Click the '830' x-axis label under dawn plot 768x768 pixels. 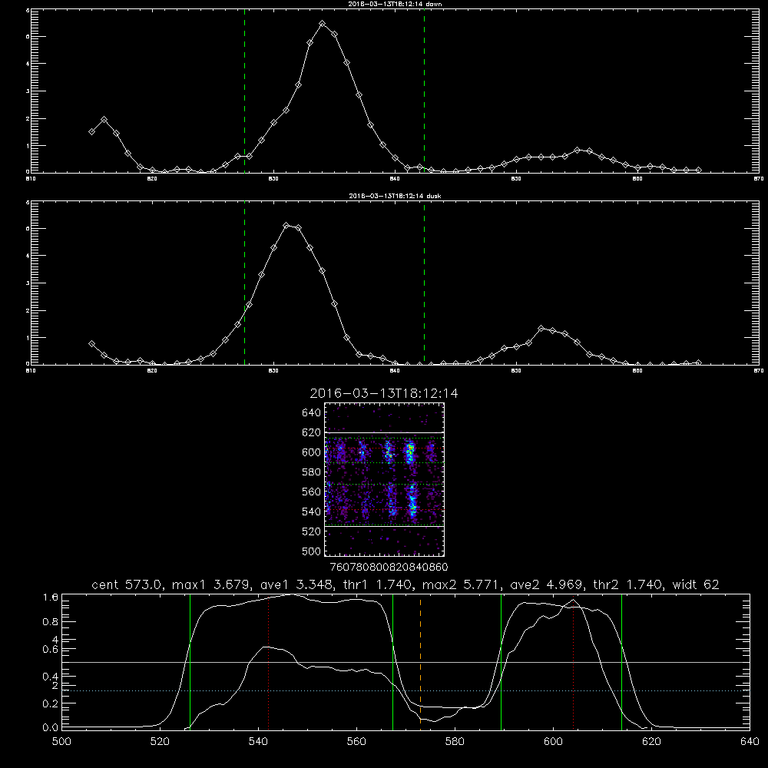[x=273, y=179]
